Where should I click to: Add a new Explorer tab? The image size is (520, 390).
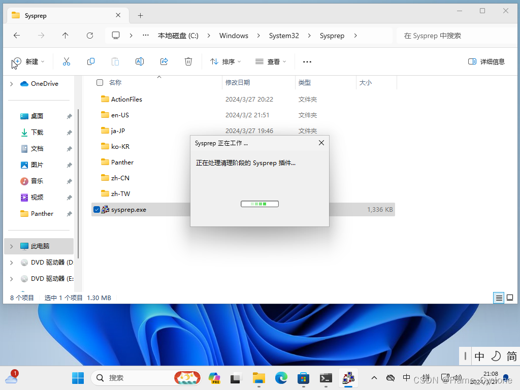click(140, 15)
